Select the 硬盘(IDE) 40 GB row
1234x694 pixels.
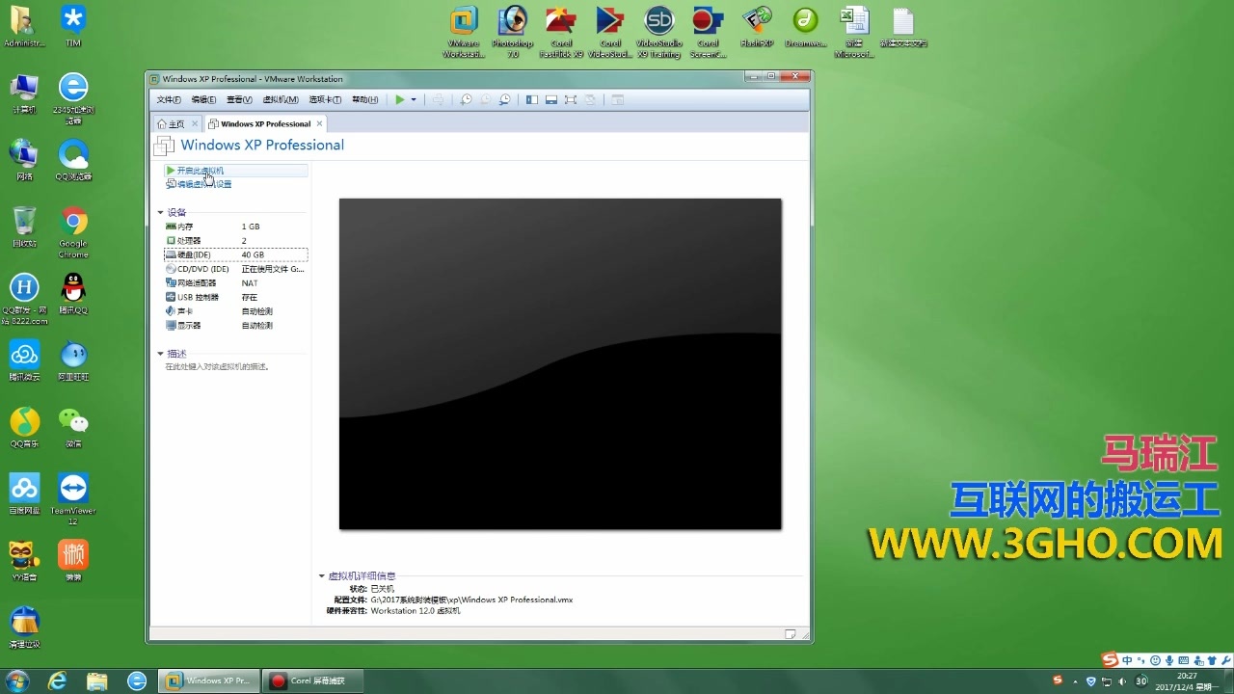pos(235,254)
